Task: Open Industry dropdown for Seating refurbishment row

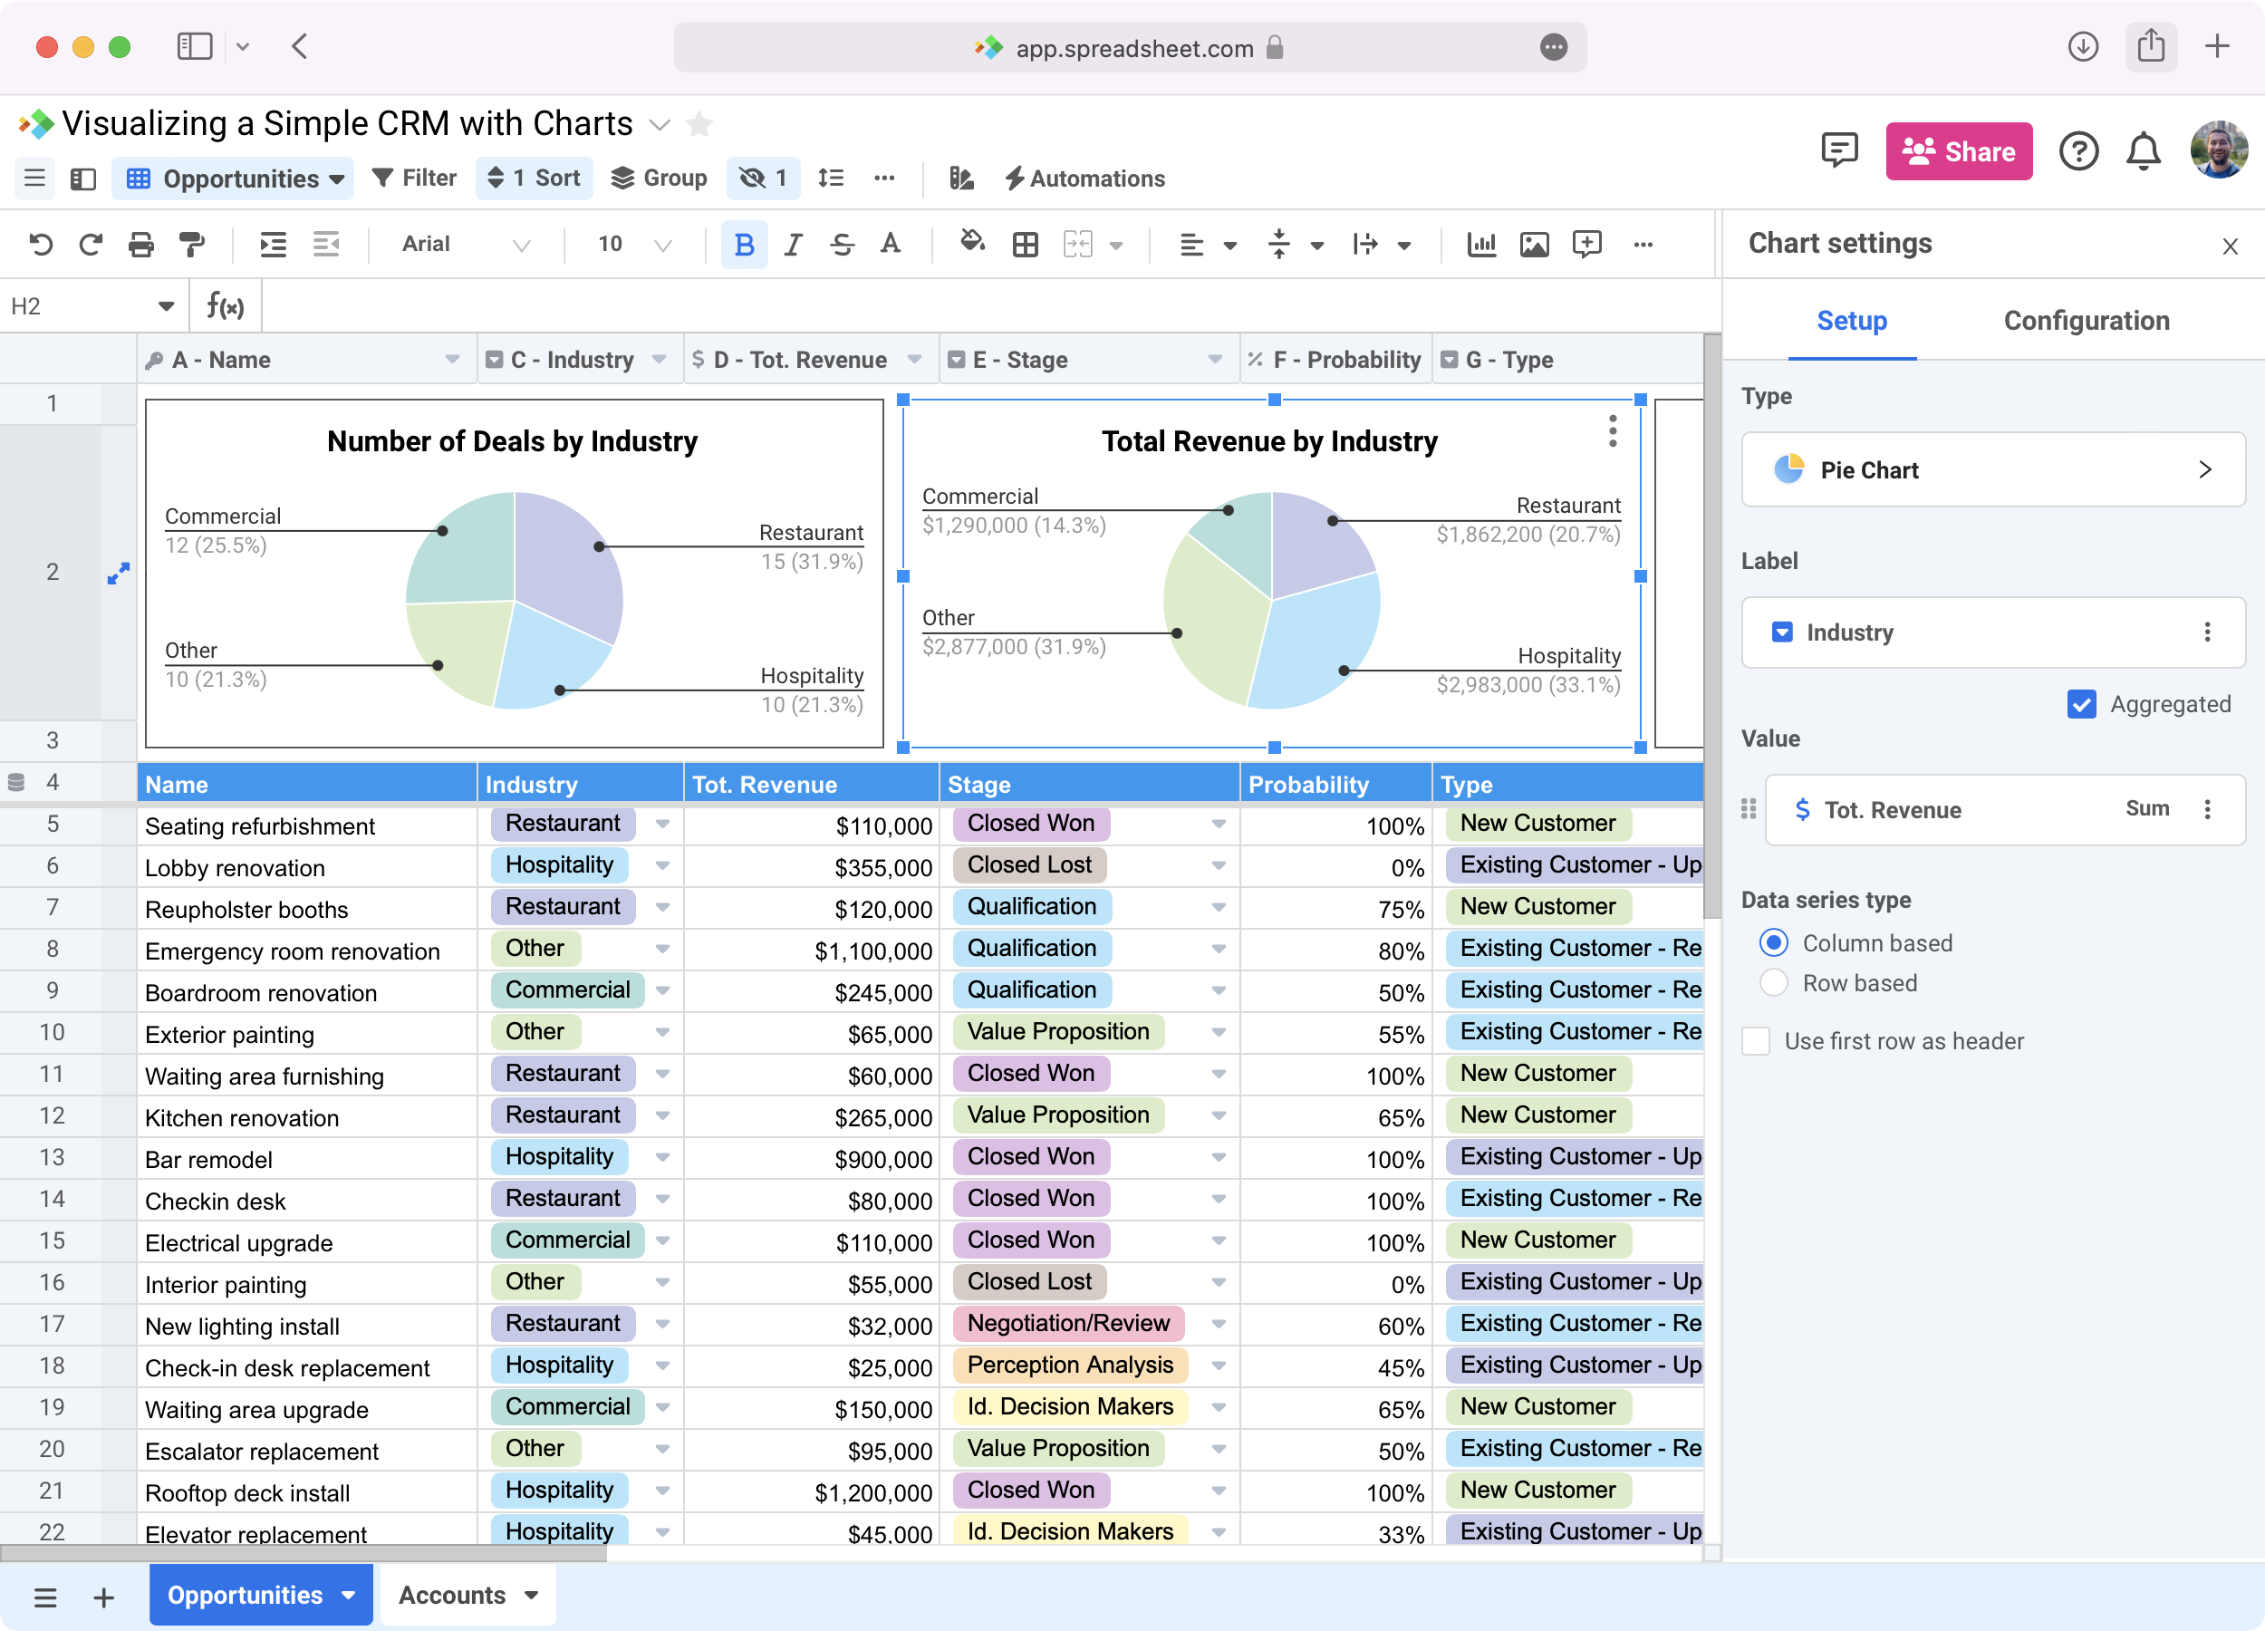Action: (x=662, y=824)
